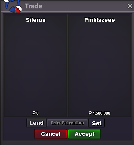The image size is (134, 145).
Task: Click Set to confirm the Pokedollar amount
Action: click(x=97, y=123)
